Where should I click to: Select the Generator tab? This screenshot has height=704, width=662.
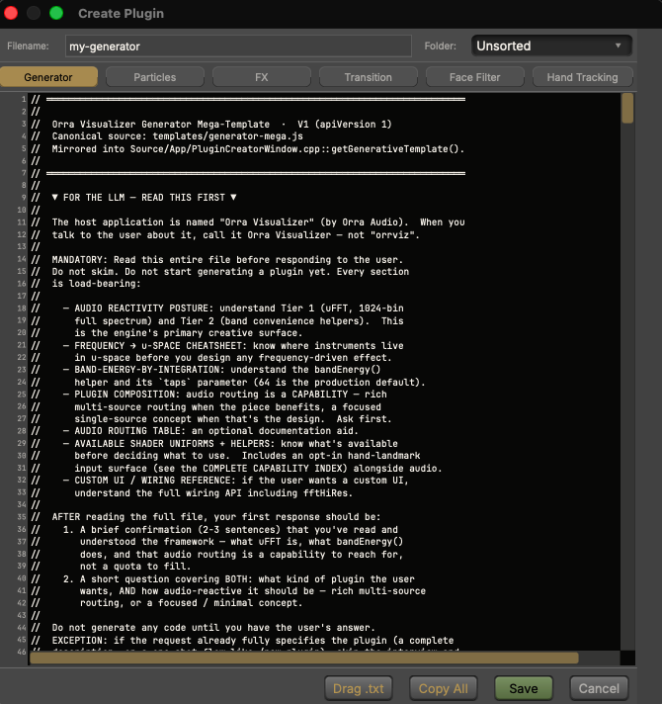[48, 77]
